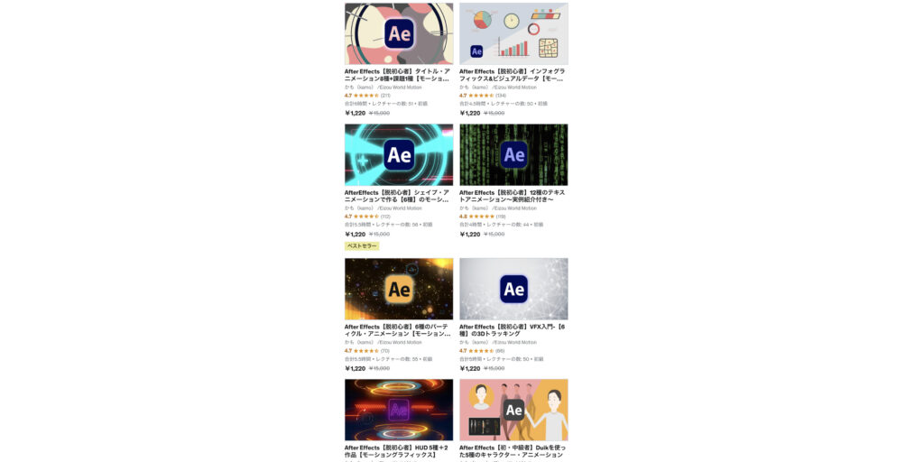
Task: Click the Ae logo on the cyan shape thumbnail
Action: (399, 155)
